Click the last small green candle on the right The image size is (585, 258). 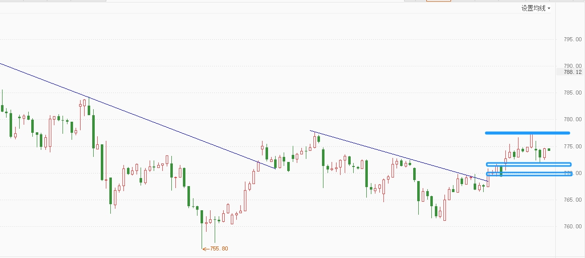pyautogui.click(x=549, y=149)
